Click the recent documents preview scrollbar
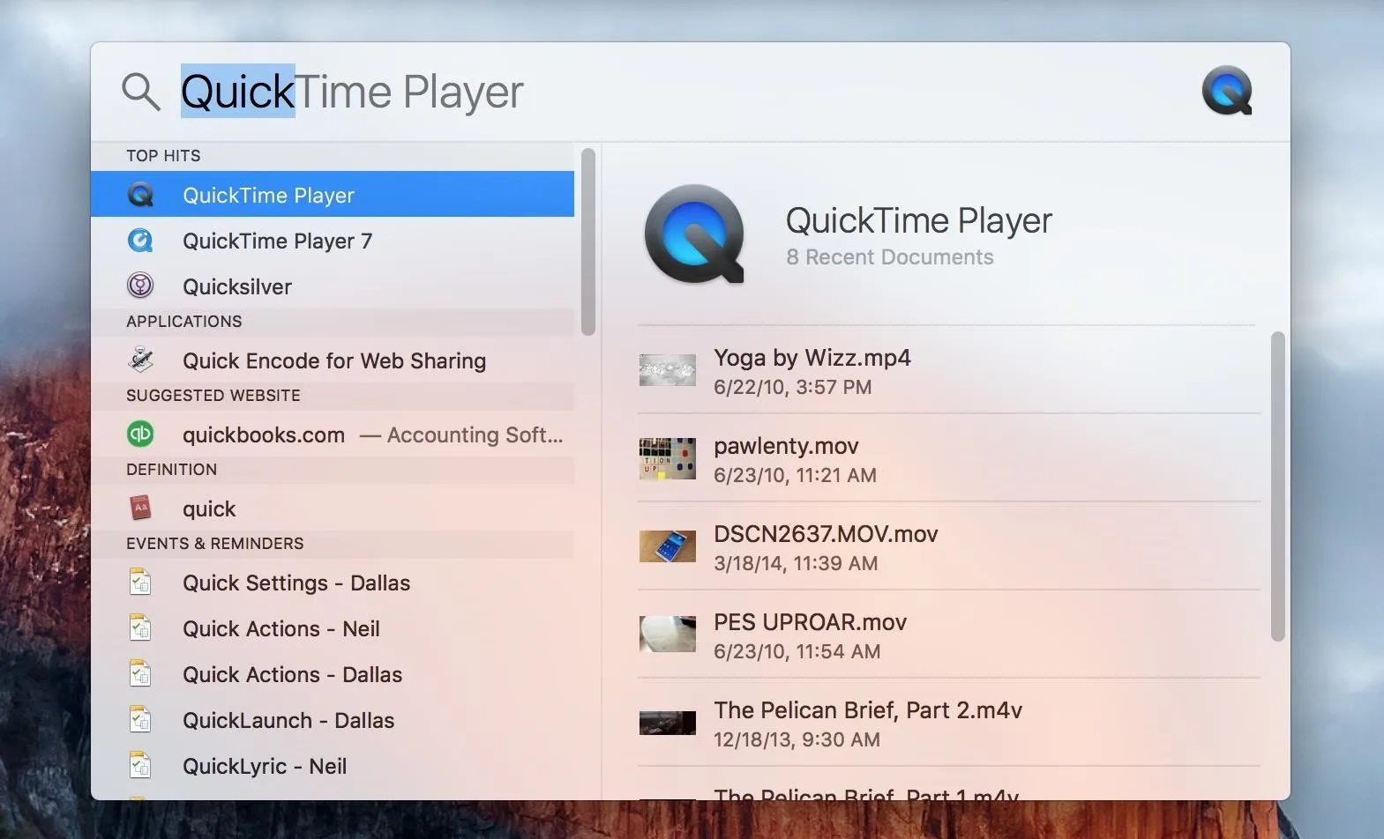1384x839 pixels. pos(1277,486)
